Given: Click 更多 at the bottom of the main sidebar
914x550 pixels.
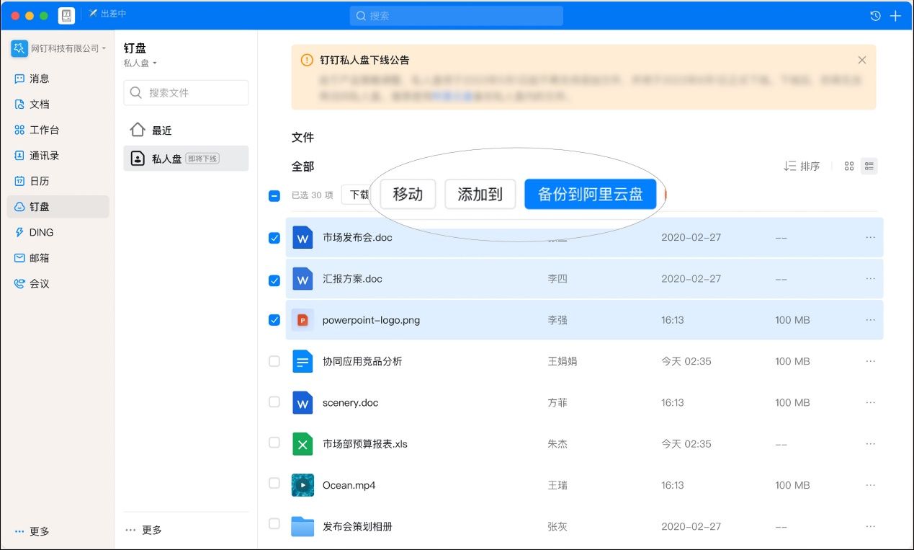Looking at the screenshot, I should 32,531.
